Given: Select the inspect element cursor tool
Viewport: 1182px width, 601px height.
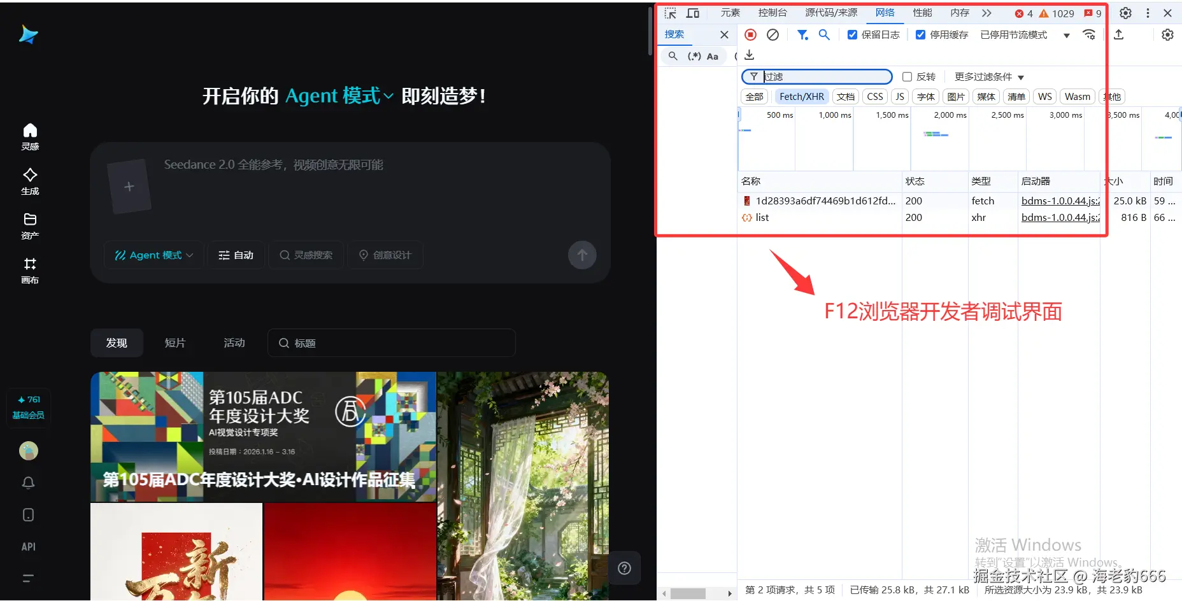Looking at the screenshot, I should (670, 13).
